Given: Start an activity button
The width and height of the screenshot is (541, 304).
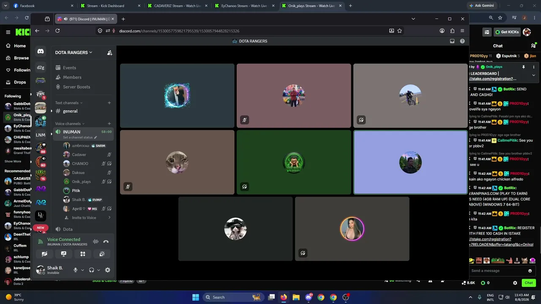Looking at the screenshot, I should click(x=83, y=254).
